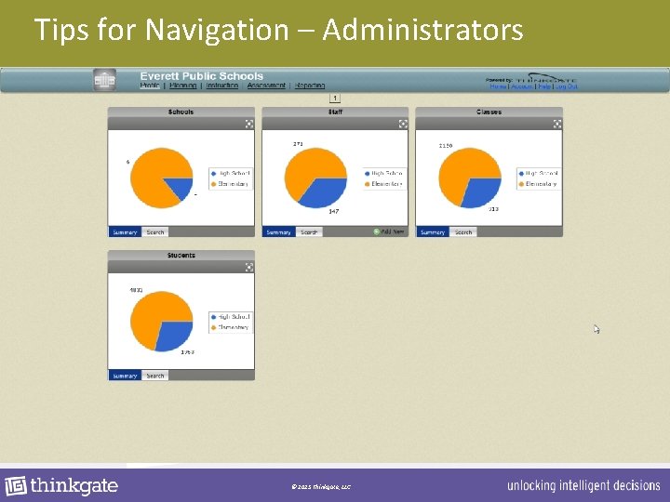Image resolution: width=670 pixels, height=502 pixels.
Task: Click the Everett Public Schools building logo icon
Action: coord(104,80)
